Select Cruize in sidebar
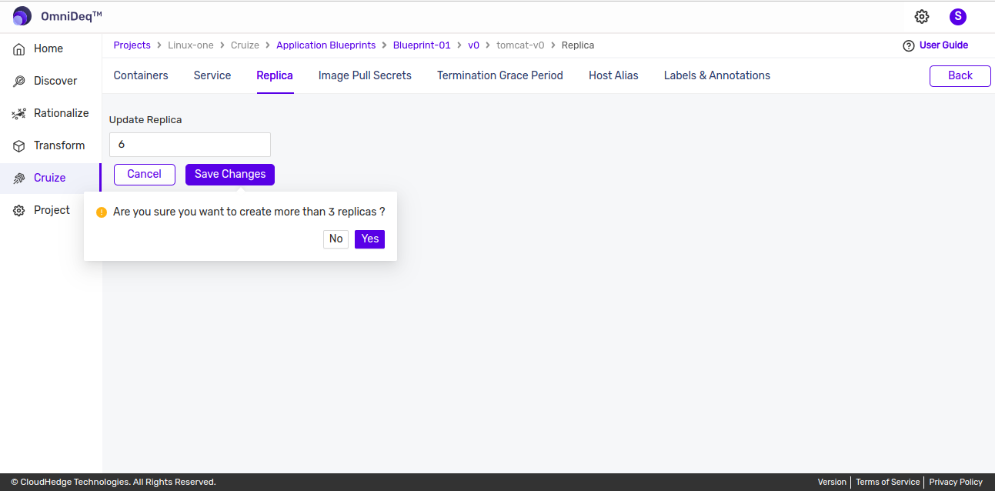Screen dimensions: 995x491 pos(50,178)
